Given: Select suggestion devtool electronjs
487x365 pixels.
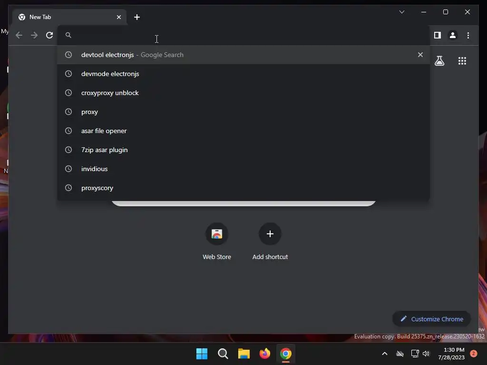Looking at the screenshot, I should pos(243,55).
